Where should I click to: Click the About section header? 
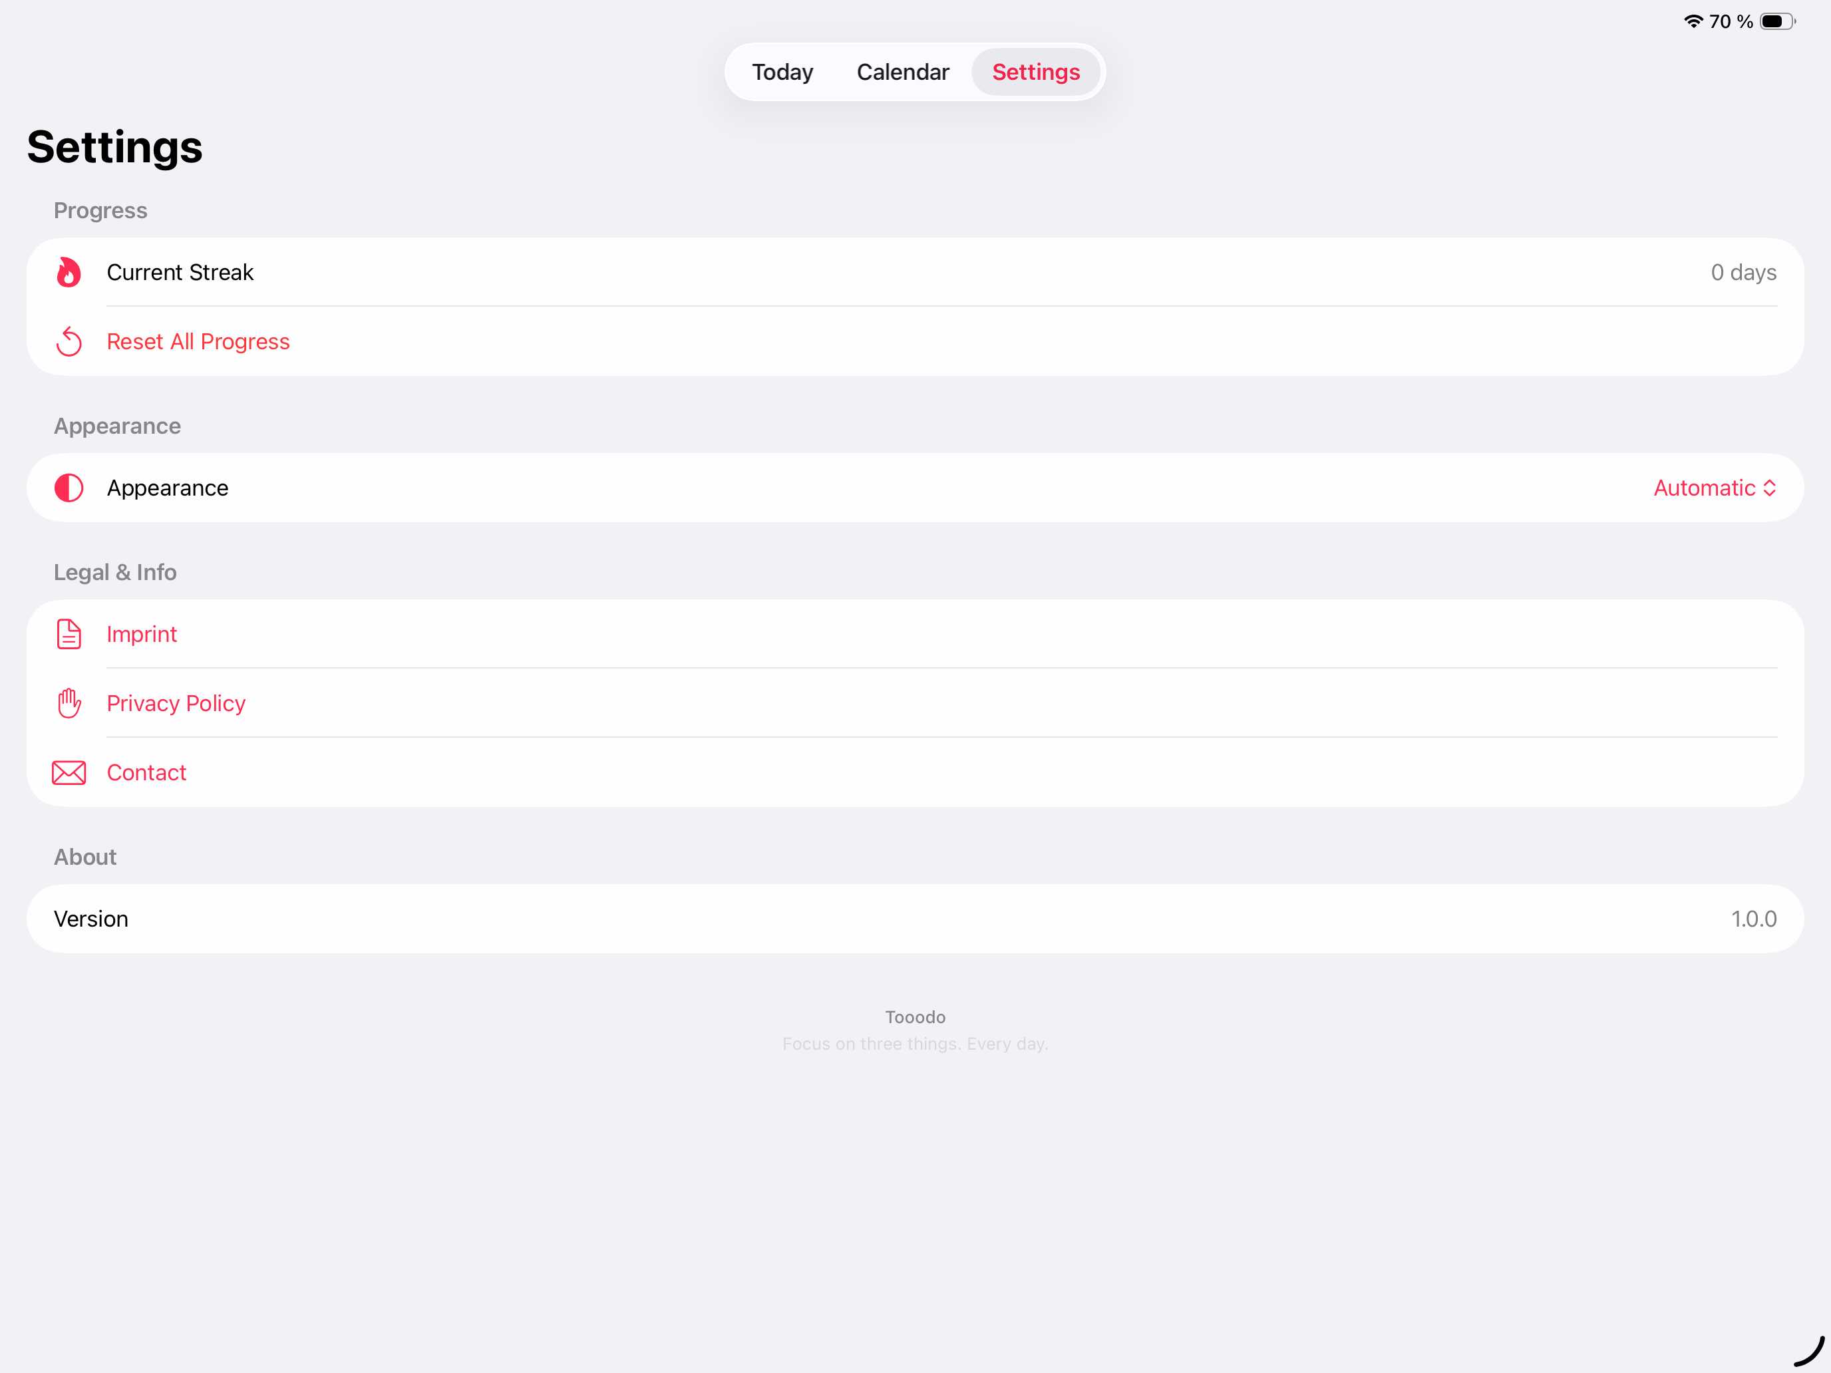85,857
